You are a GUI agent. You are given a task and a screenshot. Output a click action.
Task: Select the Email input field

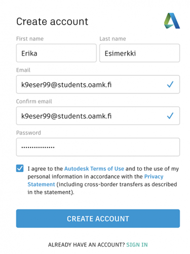(x=98, y=84)
